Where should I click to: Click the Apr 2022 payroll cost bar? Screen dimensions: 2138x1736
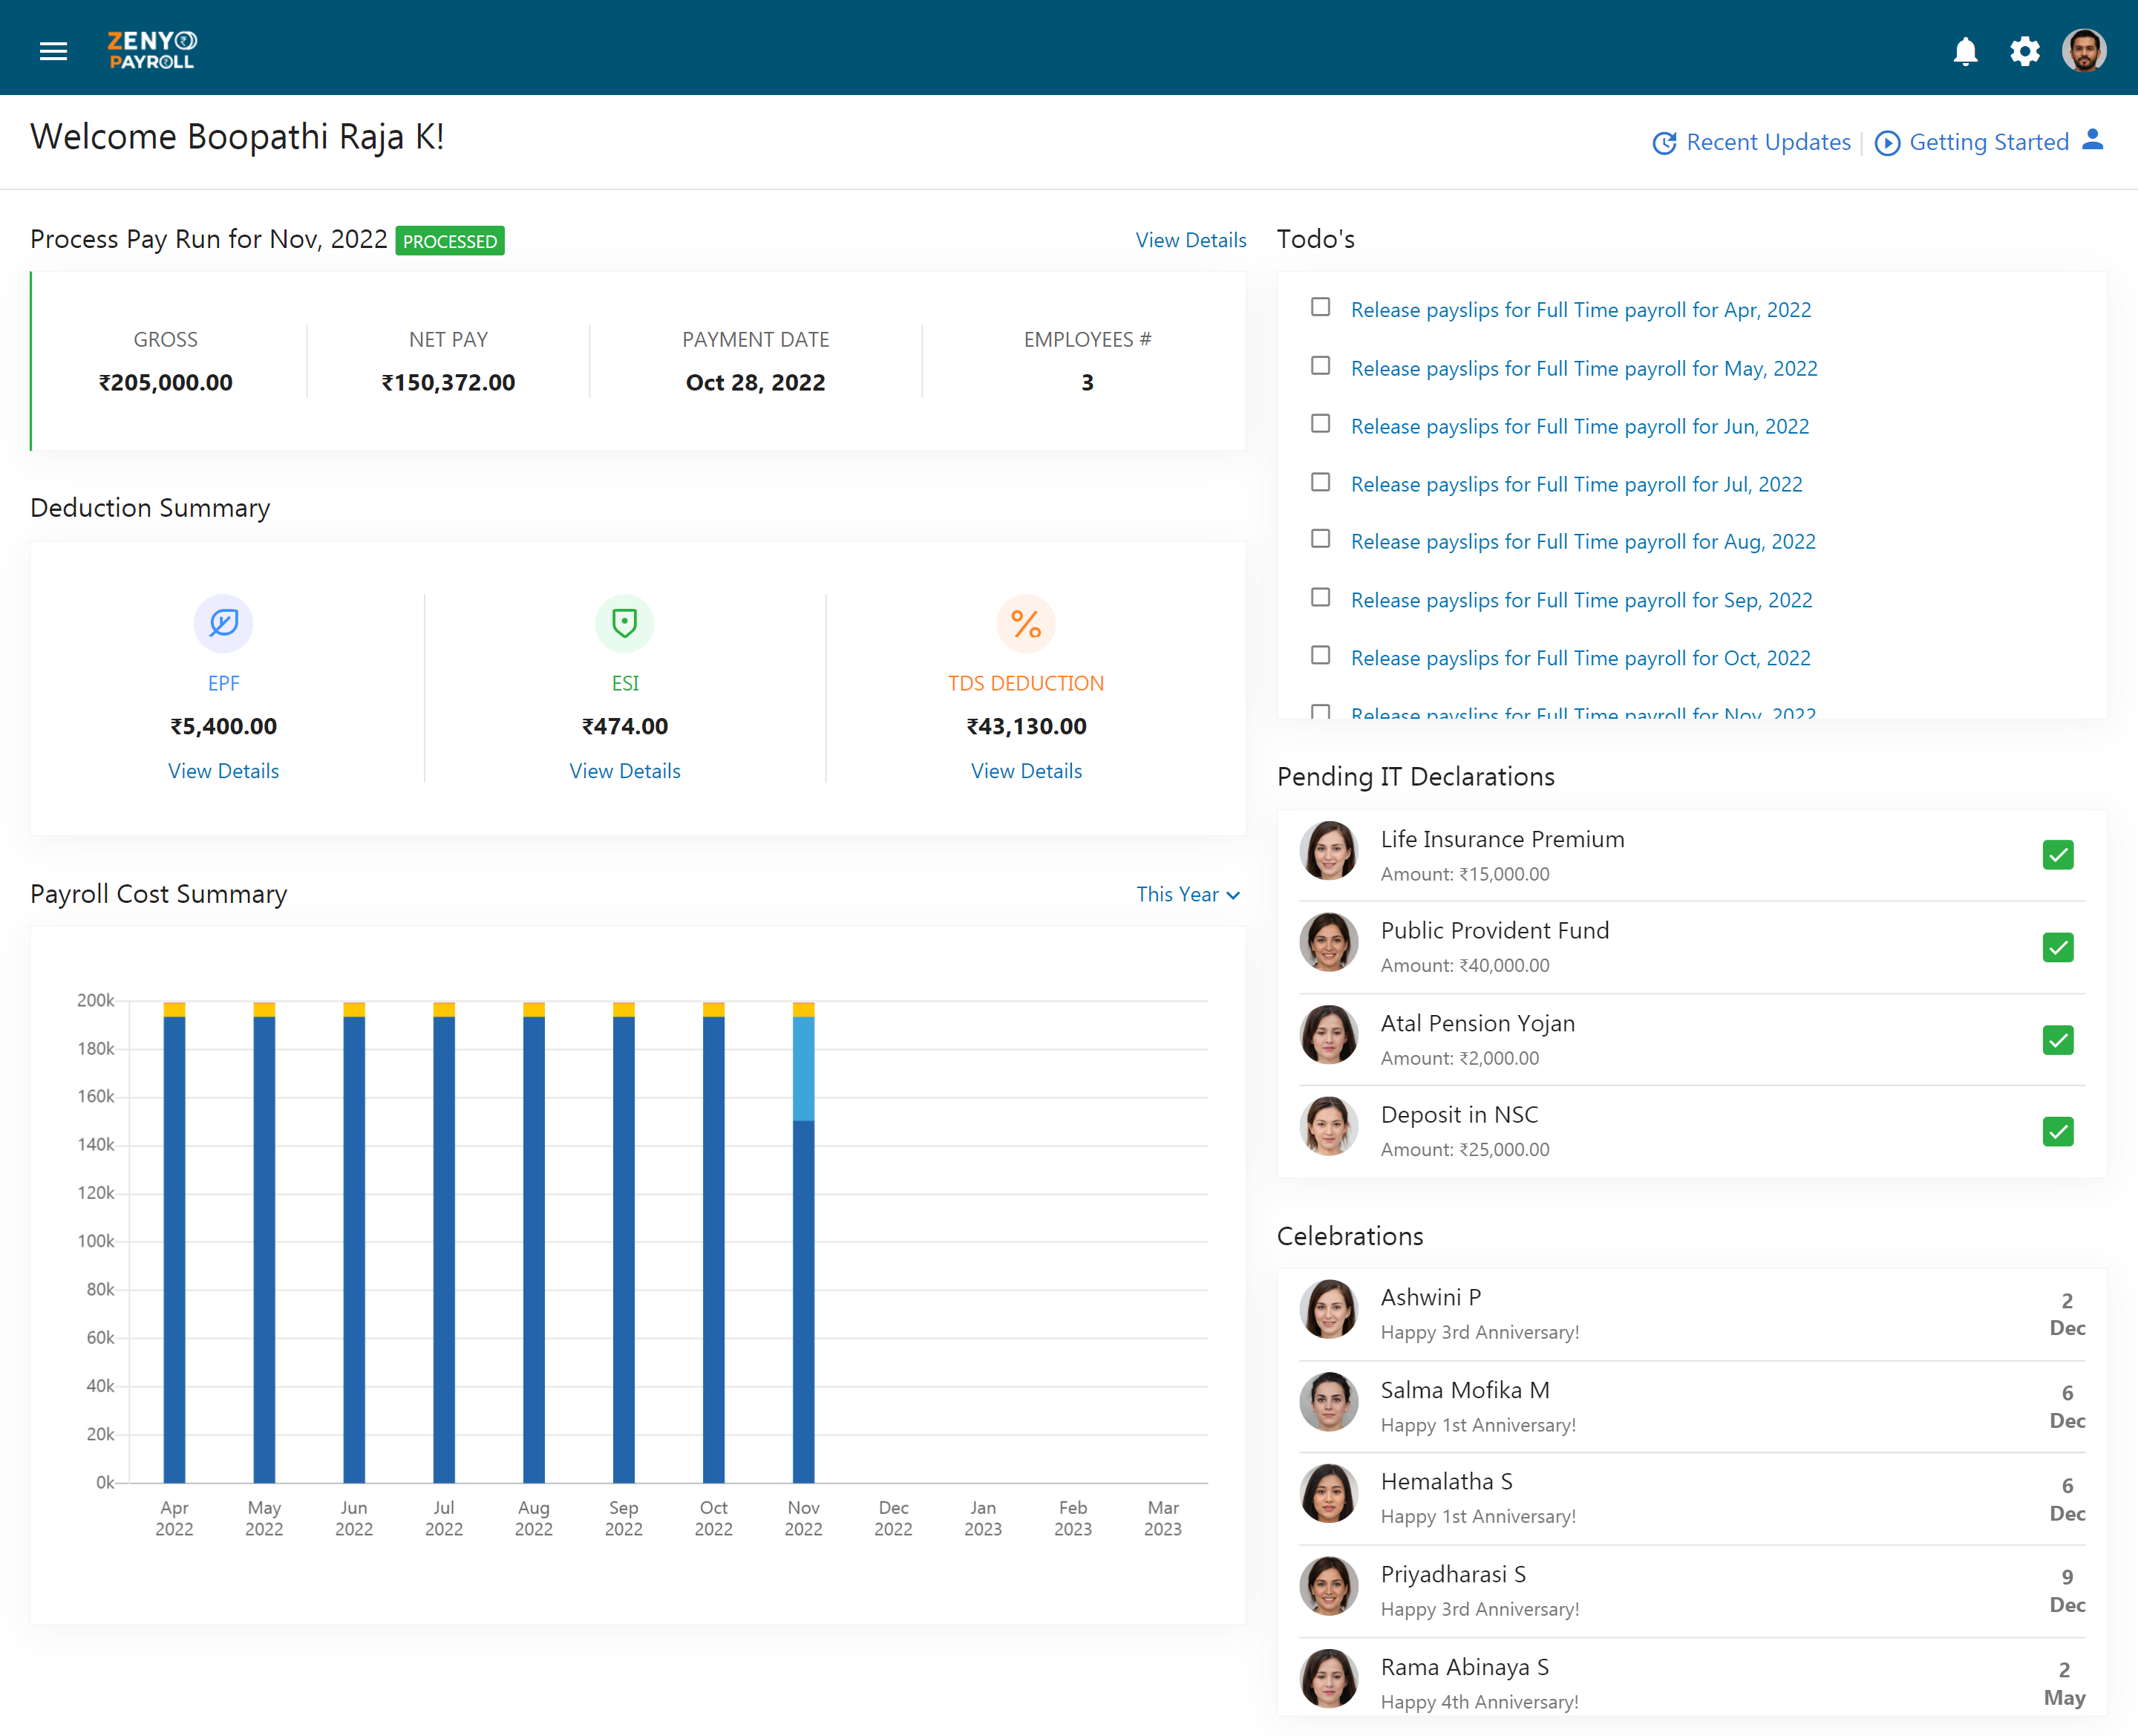174,1242
